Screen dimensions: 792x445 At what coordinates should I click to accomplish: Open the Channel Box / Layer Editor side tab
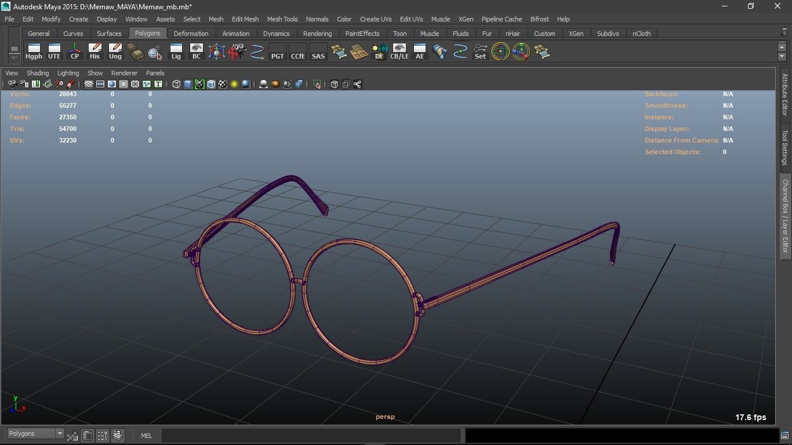[x=784, y=216]
